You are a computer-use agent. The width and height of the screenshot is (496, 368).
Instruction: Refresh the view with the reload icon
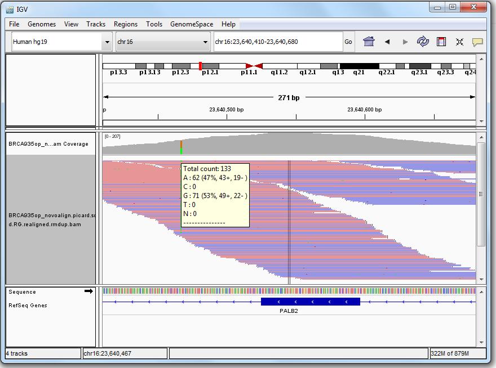423,42
